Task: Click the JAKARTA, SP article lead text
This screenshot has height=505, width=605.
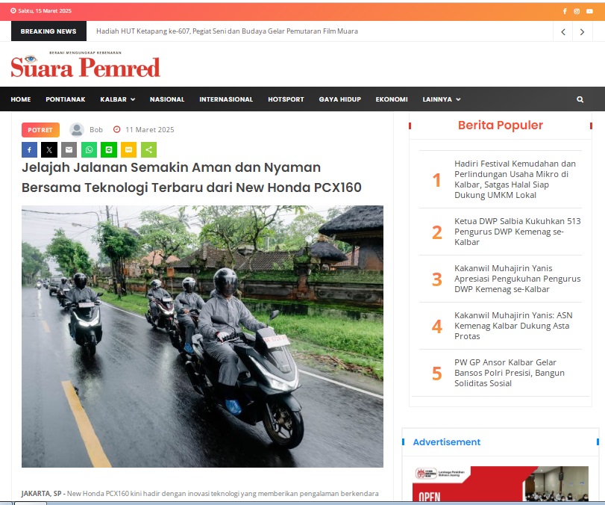Action: coord(200,494)
